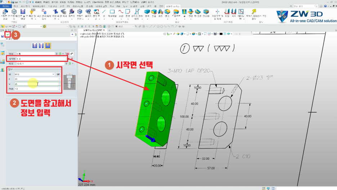The width and height of the screenshot is (337, 190).
Task: Select the red curve tool in the ribbon
Action: tap(121, 12)
